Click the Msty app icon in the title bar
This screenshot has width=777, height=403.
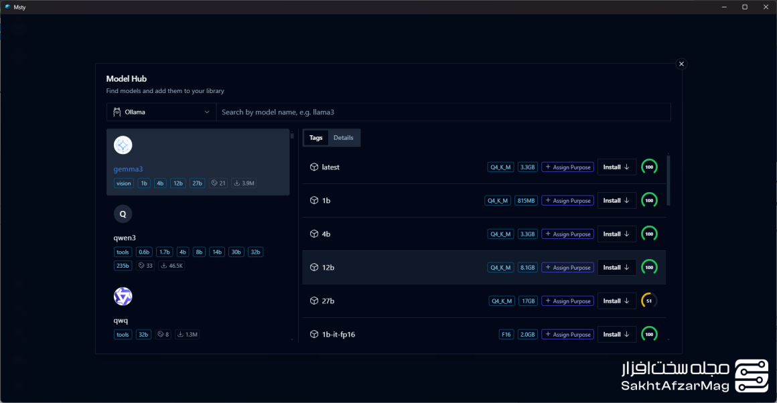click(7, 7)
